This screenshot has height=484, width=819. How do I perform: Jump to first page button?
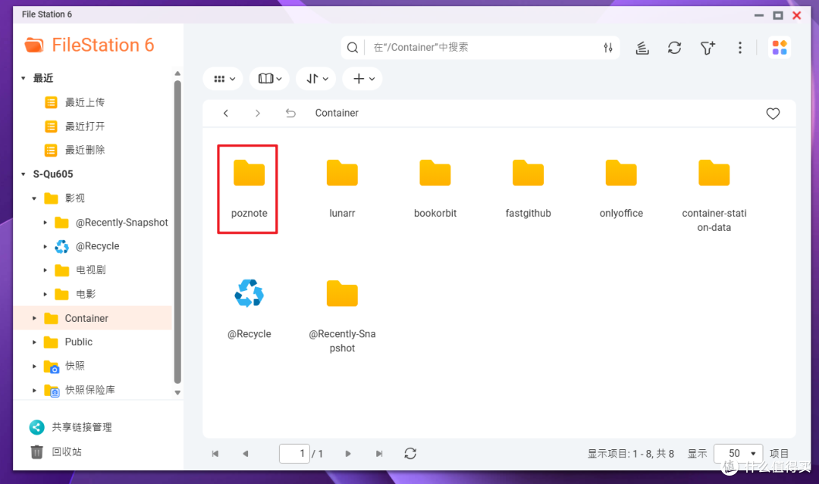pyautogui.click(x=215, y=454)
